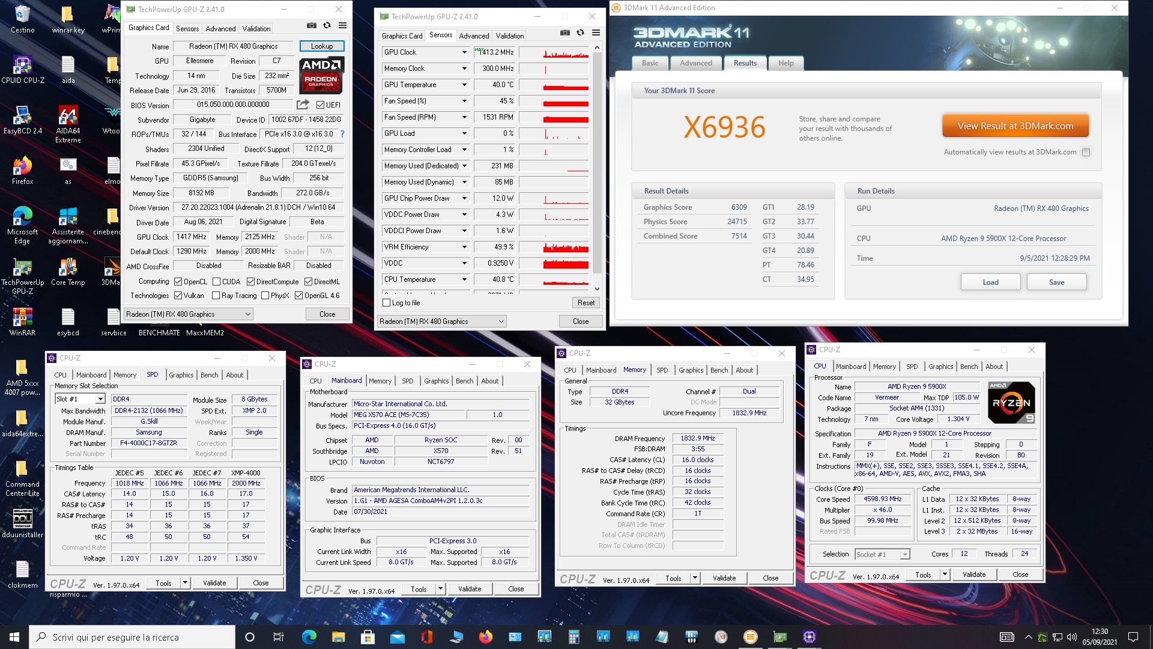Toggle the Vulkan checkbox
The height and width of the screenshot is (649, 1153).
click(178, 296)
